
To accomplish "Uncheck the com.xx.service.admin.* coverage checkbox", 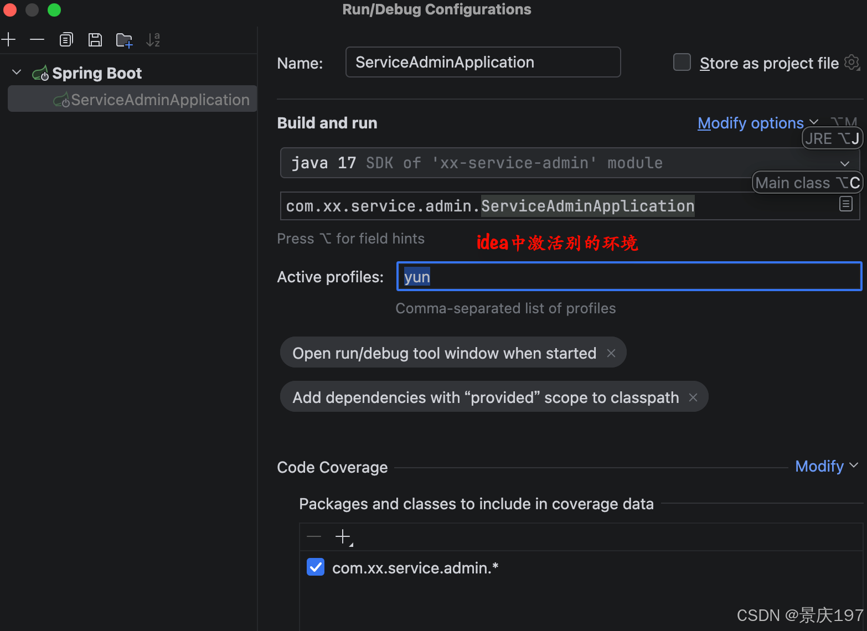I will [x=316, y=567].
